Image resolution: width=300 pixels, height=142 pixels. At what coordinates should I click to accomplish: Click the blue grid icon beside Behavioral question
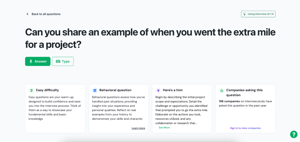click(95, 90)
